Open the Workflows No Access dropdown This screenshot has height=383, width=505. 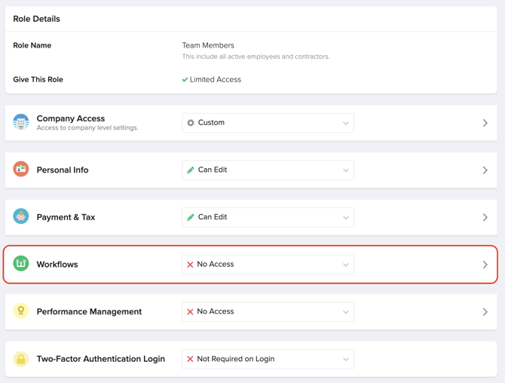268,265
